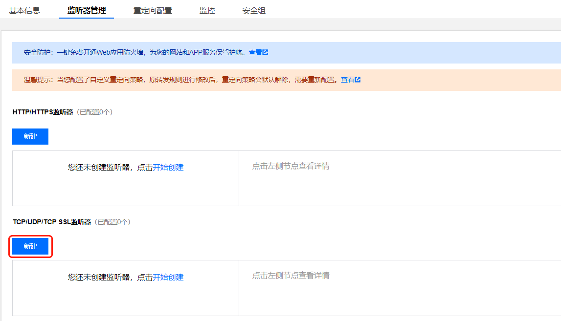The image size is (561, 321).
Task: Select the 监听器管理 tab
Action: pyautogui.click(x=87, y=11)
